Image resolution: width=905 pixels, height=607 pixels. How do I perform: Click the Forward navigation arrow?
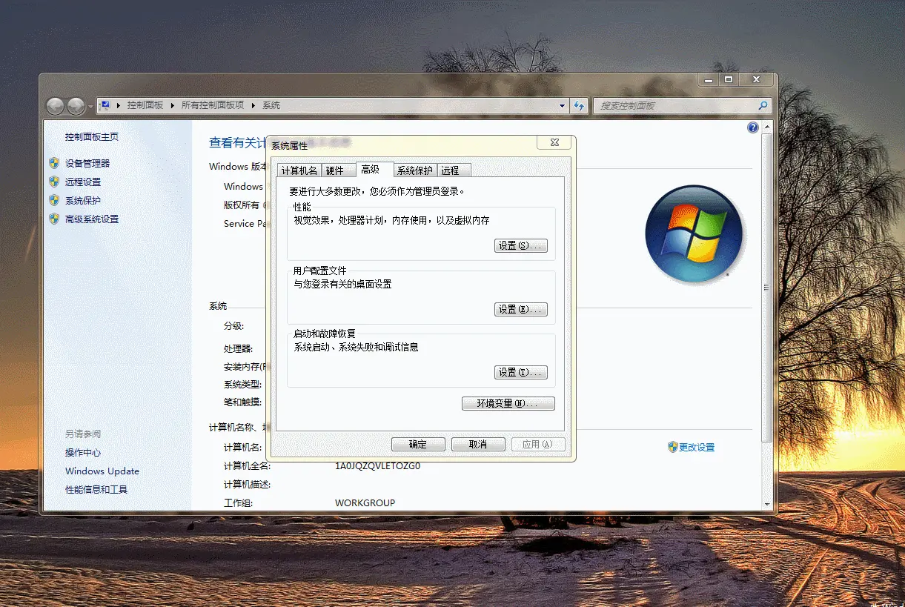[x=76, y=106]
